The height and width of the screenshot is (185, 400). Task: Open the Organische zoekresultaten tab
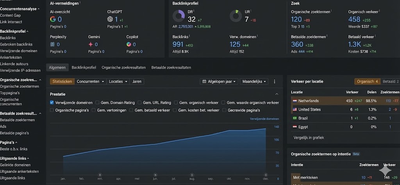pyautogui.click(x=123, y=68)
